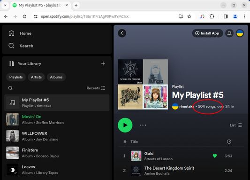
Task: Select track The Desert Kingdom Spirit
Action: point(169,168)
